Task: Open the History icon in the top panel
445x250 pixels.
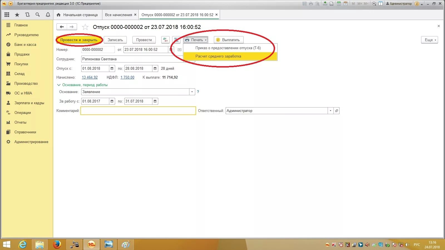Action: click(x=27, y=15)
